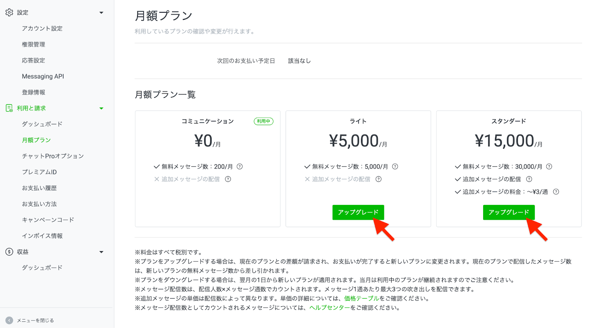Click help icon beside 無料メッセージ数：5,000/月
This screenshot has height=328, width=596.
[395, 167]
